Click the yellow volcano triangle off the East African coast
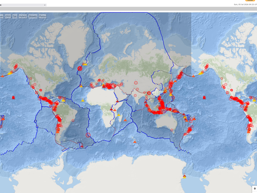The height and width of the screenshot is (193, 257). click(x=119, y=115)
